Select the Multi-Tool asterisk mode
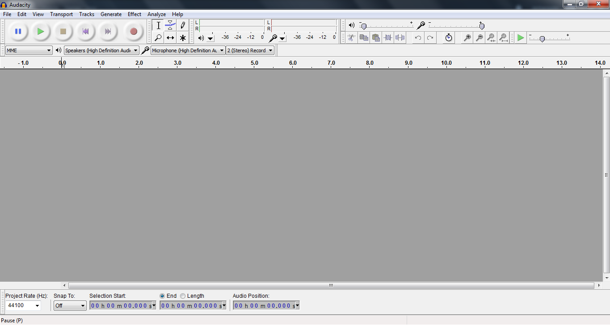Viewport: 610px width, 325px height. click(182, 37)
